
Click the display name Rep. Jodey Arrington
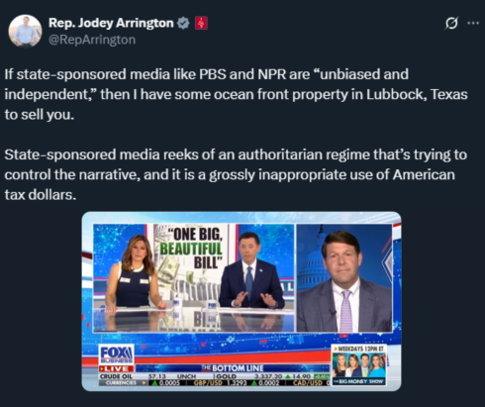point(111,23)
